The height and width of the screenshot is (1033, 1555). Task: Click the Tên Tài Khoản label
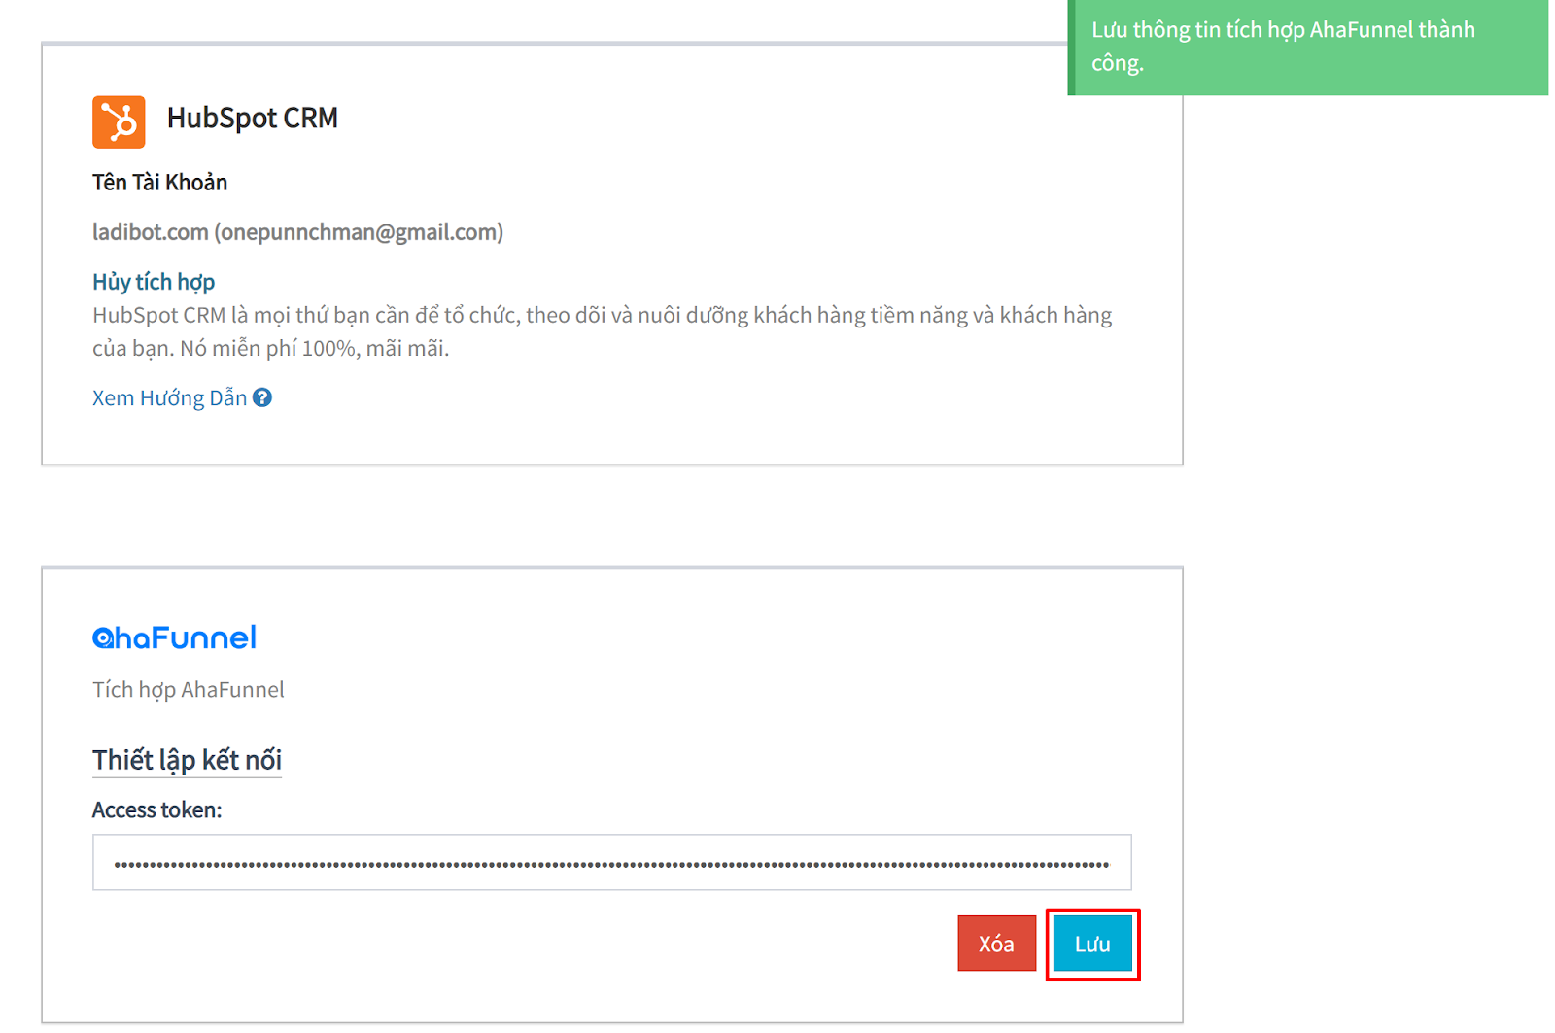[x=159, y=183]
